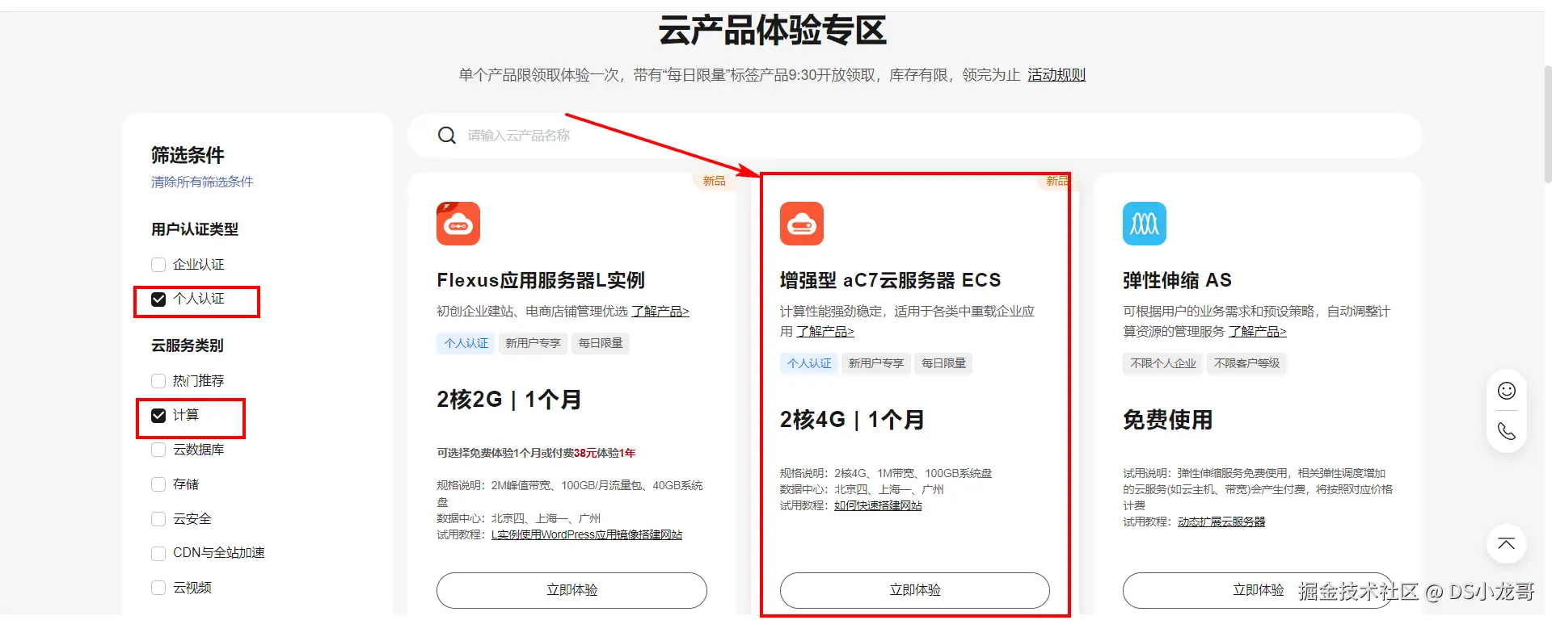1552x620 pixels.
Task: Check the 云数据库 checkbox
Action: (158, 450)
